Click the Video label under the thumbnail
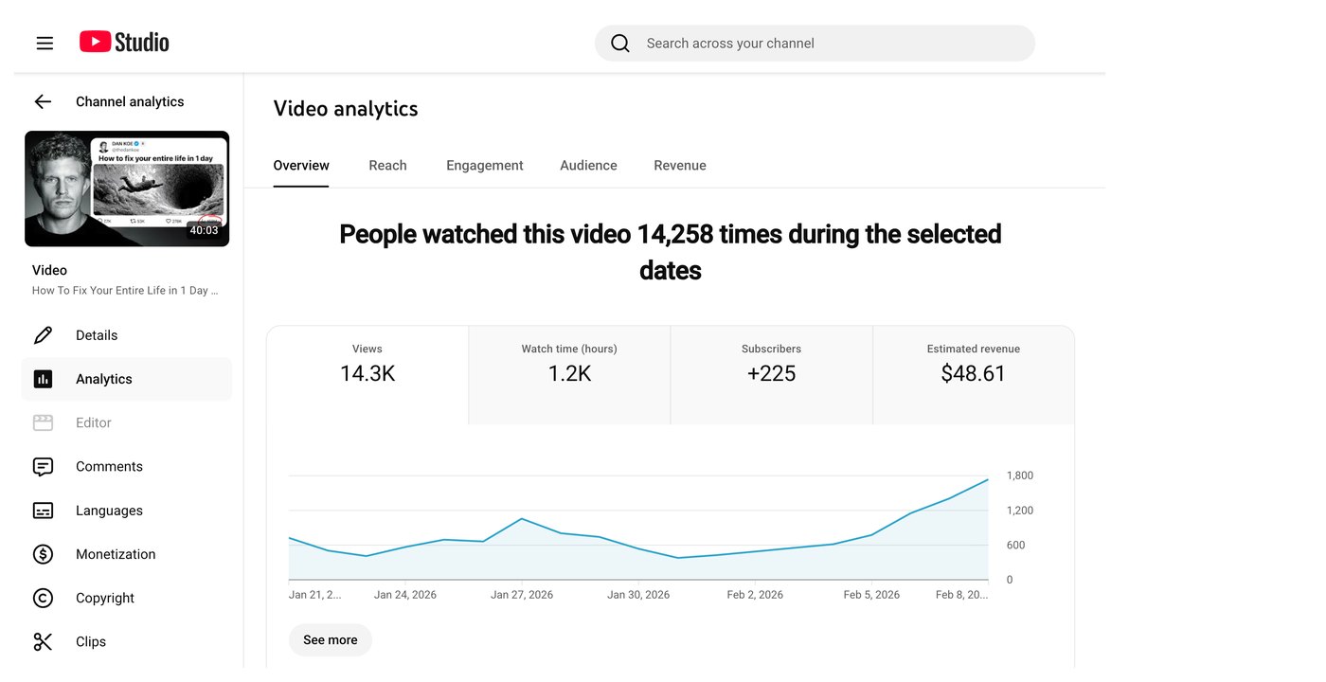The image size is (1326, 682). pos(49,270)
